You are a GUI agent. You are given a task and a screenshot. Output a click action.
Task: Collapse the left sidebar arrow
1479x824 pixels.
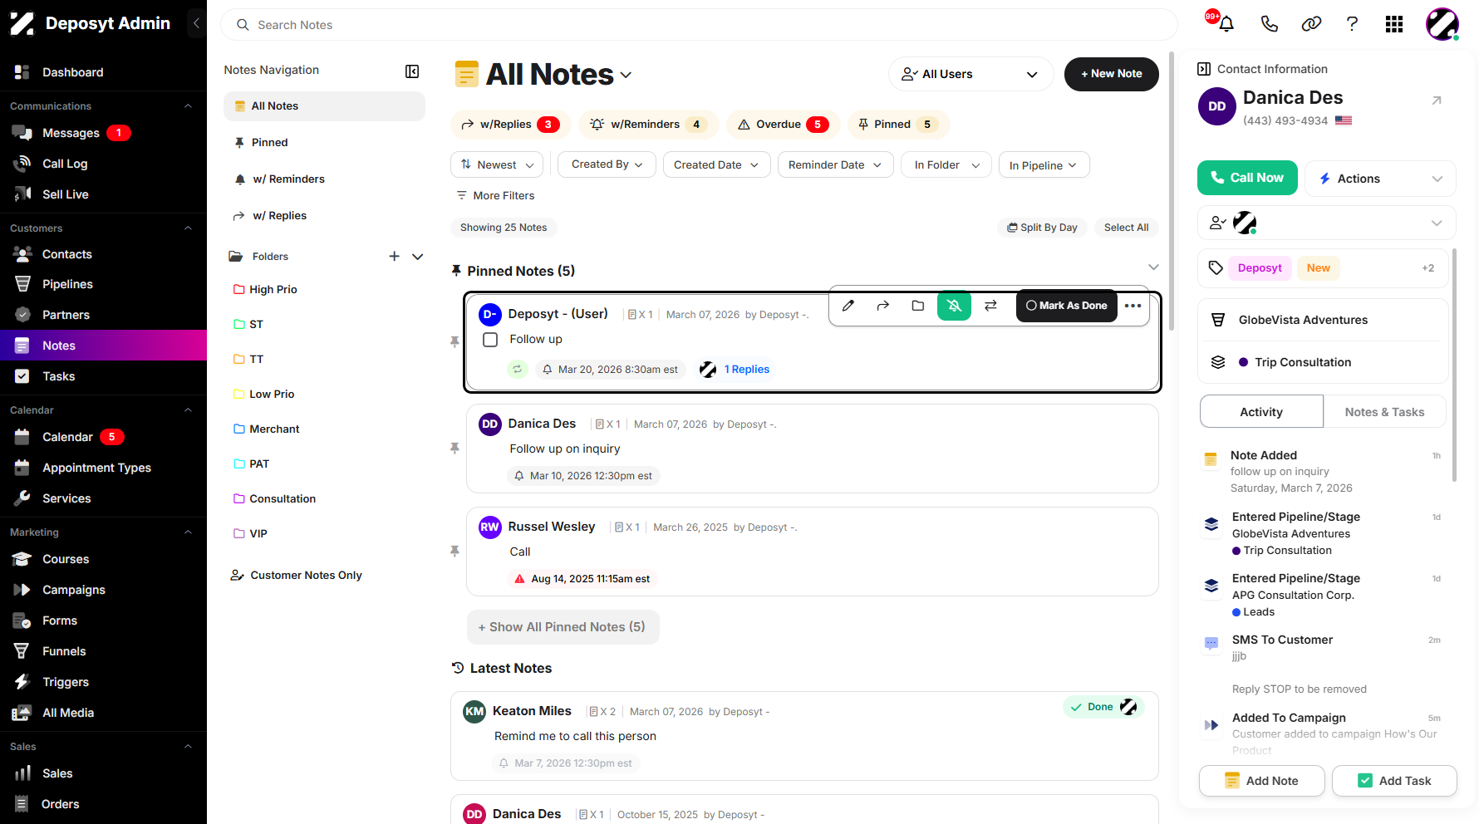[x=196, y=23]
